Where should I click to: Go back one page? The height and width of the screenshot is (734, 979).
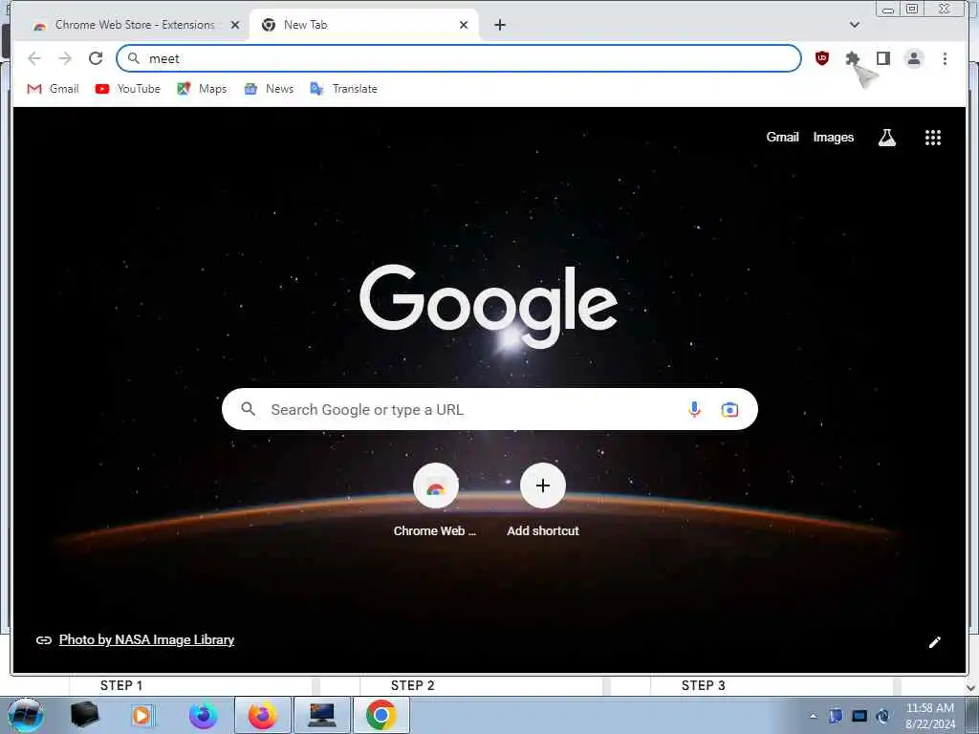(x=34, y=58)
